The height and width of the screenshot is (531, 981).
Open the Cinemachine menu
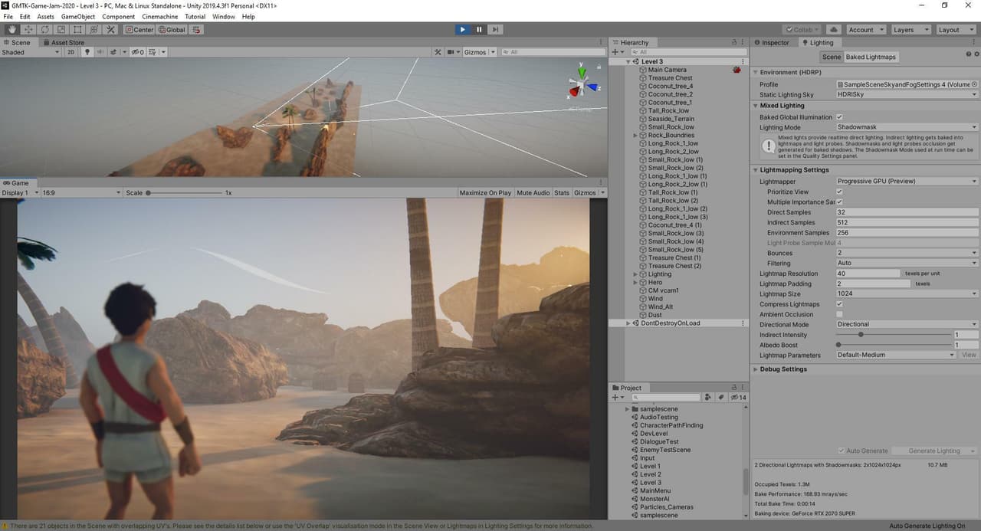click(159, 16)
